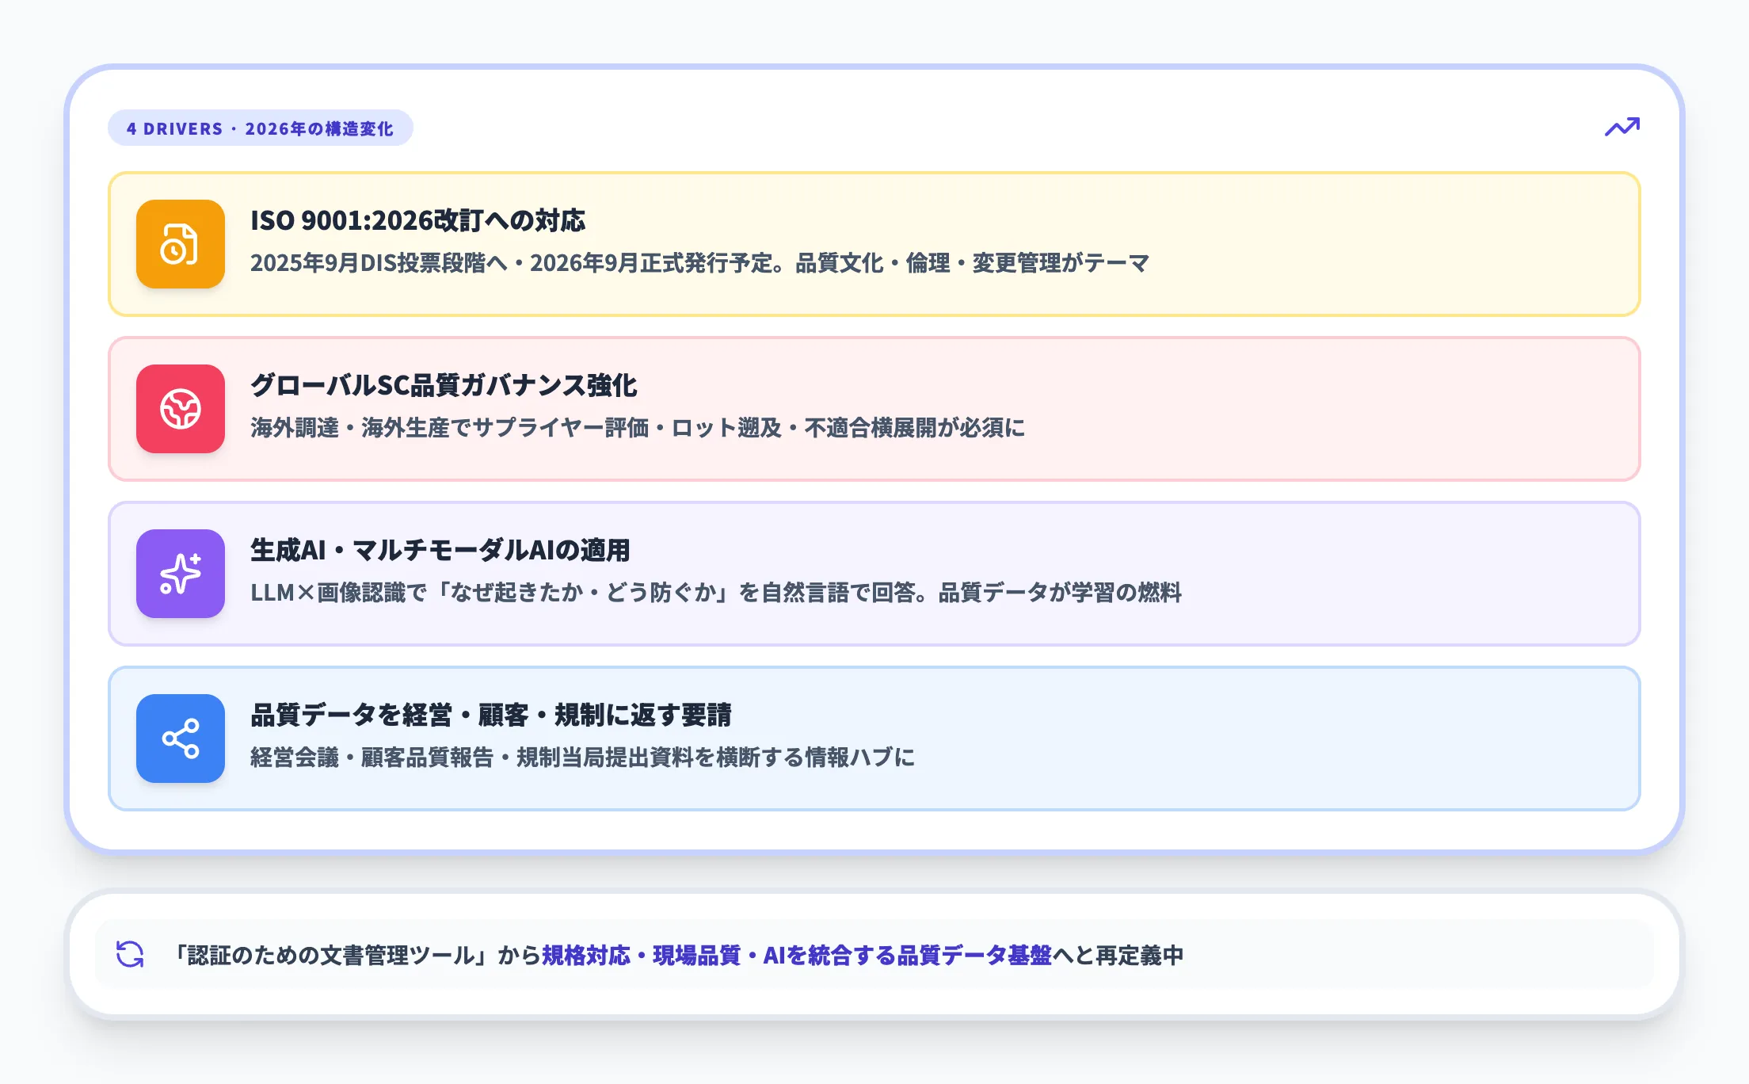The height and width of the screenshot is (1084, 1749).
Task: Click the blue share icon on quality data card
Action: (181, 739)
